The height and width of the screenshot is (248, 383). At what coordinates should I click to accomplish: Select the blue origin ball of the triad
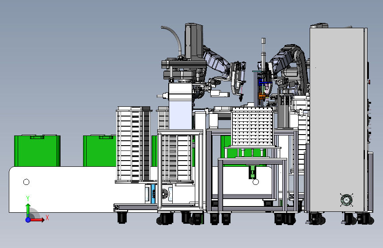[28, 220]
